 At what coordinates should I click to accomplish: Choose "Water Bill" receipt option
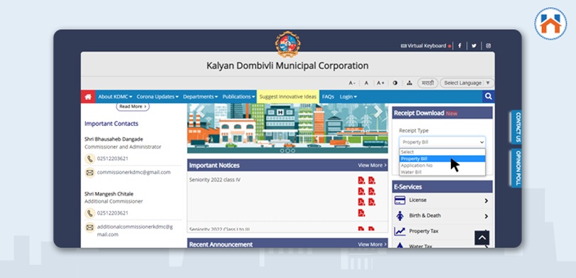pos(442,172)
